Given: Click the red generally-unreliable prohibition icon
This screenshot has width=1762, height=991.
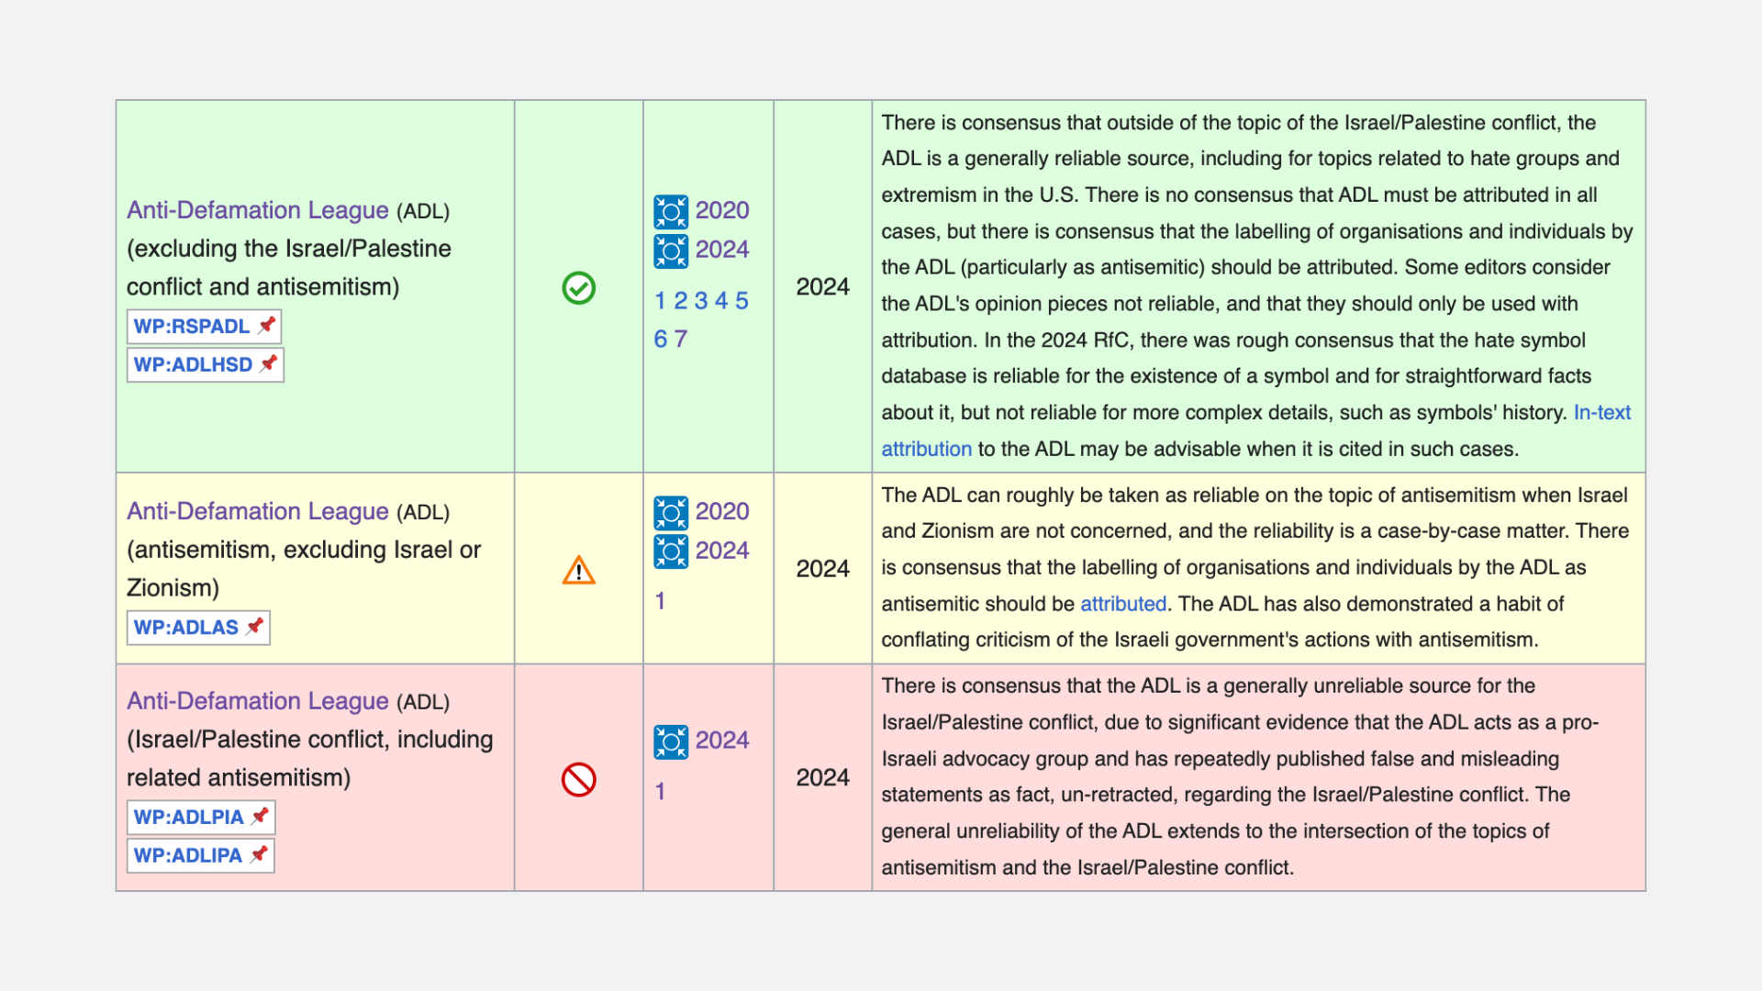Looking at the screenshot, I should 578,778.
